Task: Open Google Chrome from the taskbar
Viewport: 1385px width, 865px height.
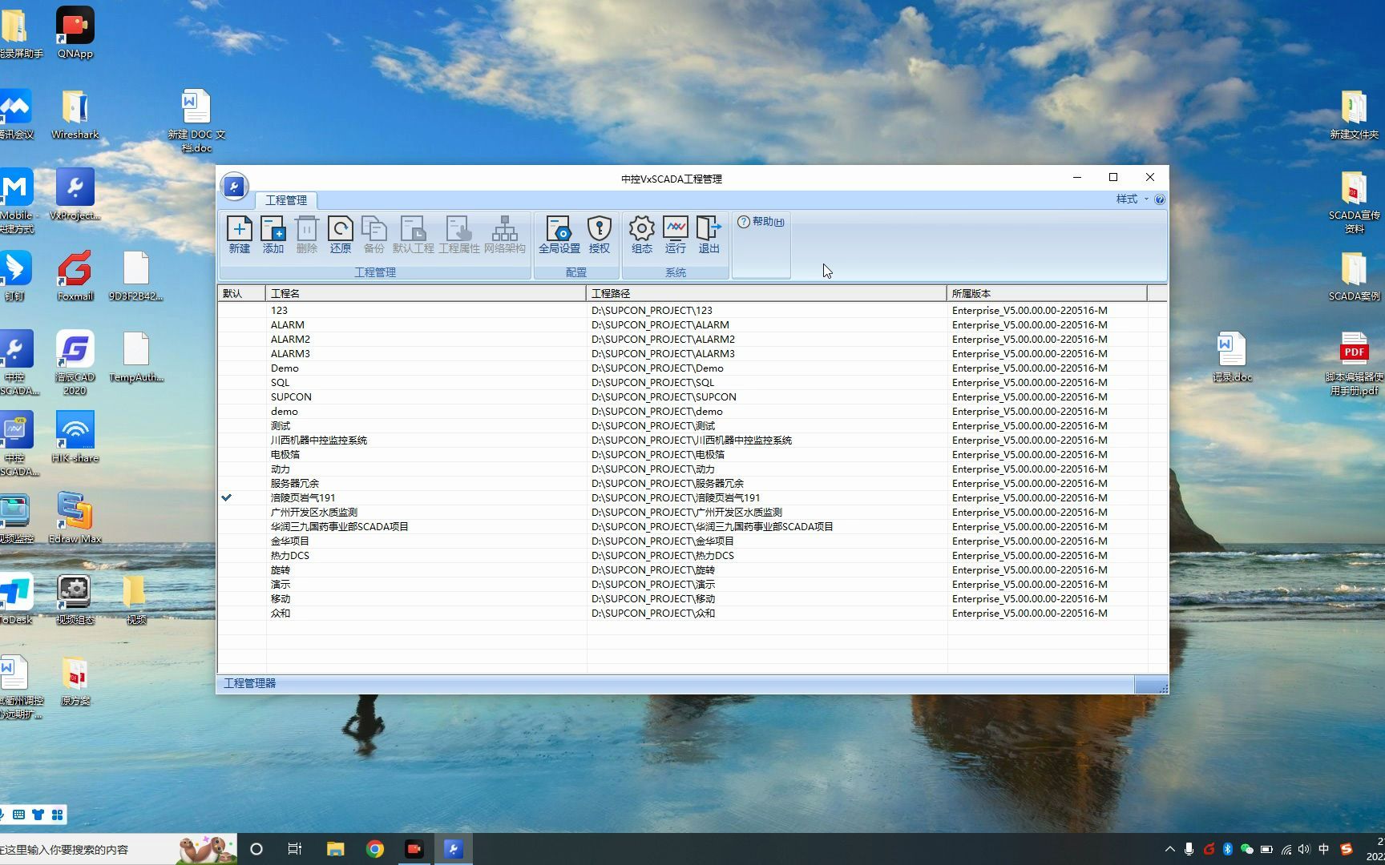Action: [375, 849]
